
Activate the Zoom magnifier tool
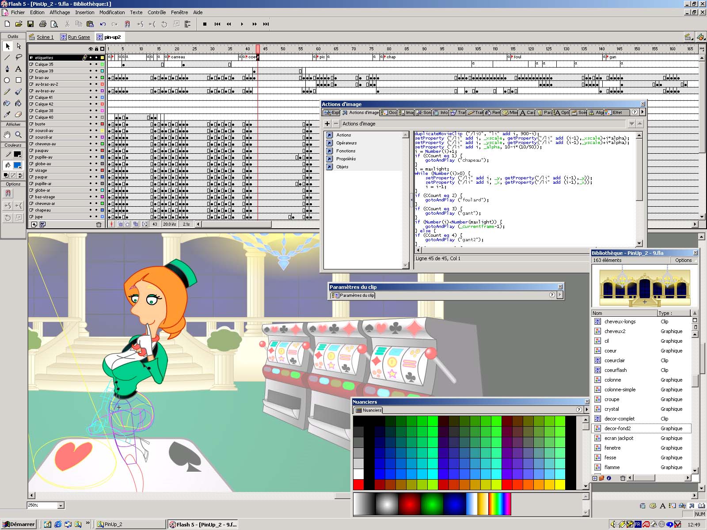point(19,135)
